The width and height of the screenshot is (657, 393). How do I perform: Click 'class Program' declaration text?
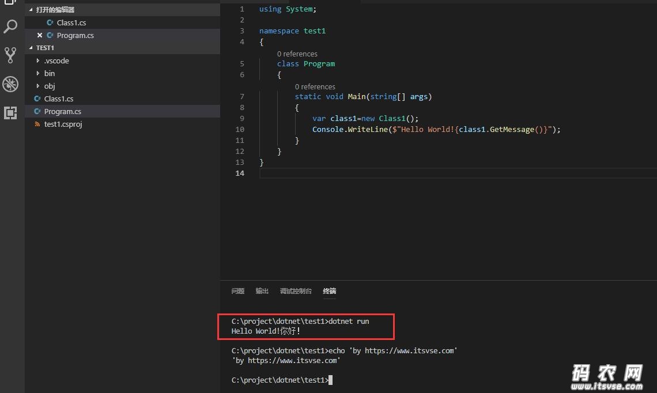[306, 64]
